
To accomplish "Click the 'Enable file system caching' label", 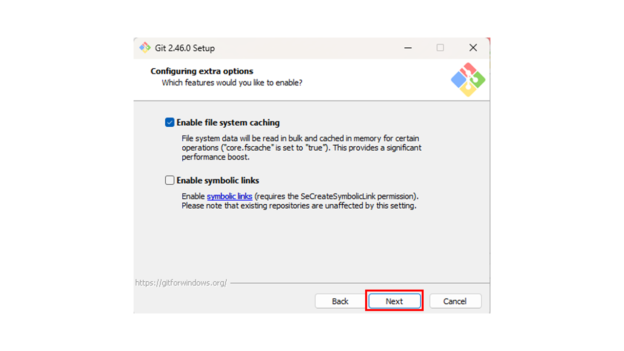I will pyautogui.click(x=228, y=123).
